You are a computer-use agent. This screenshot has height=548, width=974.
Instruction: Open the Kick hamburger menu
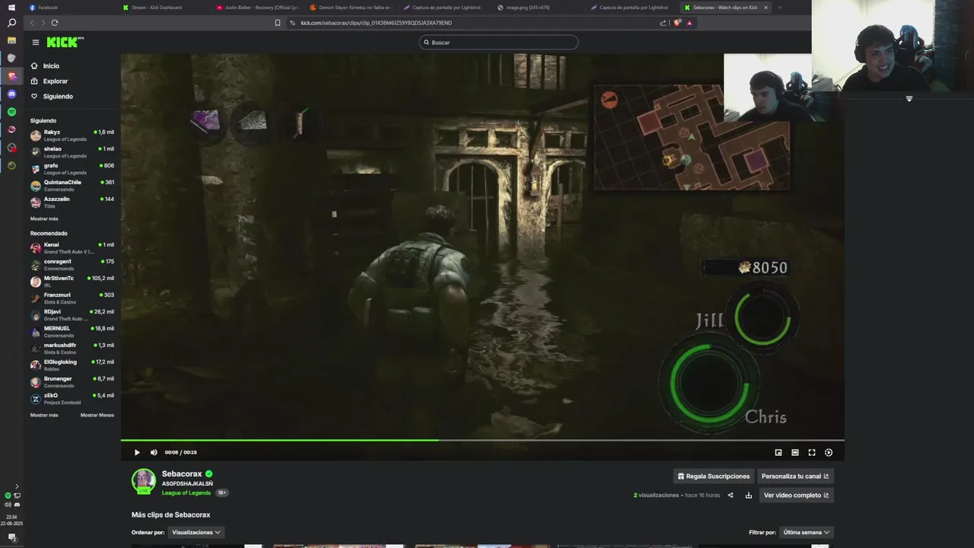35,43
